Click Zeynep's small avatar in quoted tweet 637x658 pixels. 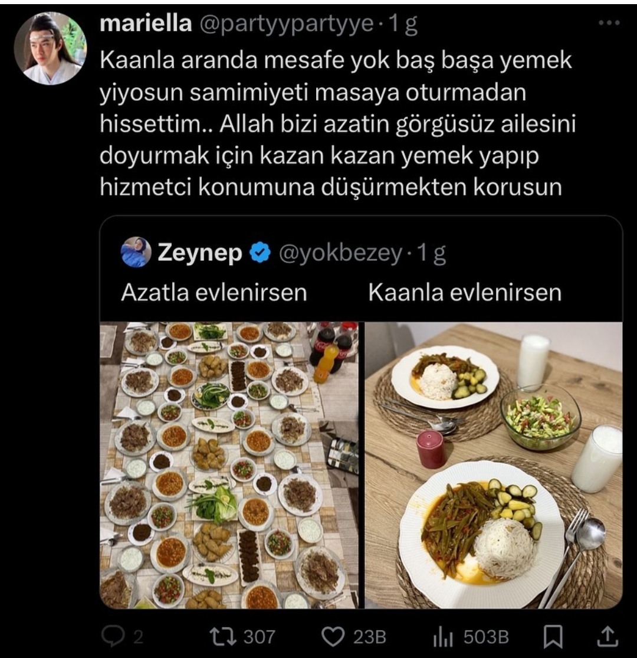pos(136,253)
